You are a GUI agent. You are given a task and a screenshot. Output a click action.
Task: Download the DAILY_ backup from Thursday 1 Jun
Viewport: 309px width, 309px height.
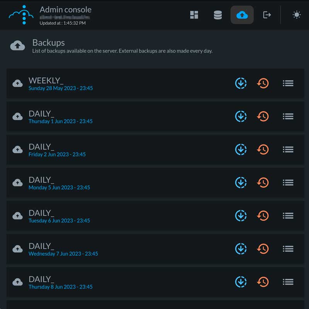(241, 116)
